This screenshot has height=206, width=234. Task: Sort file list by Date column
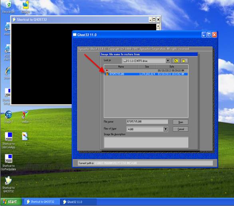tap(172, 67)
